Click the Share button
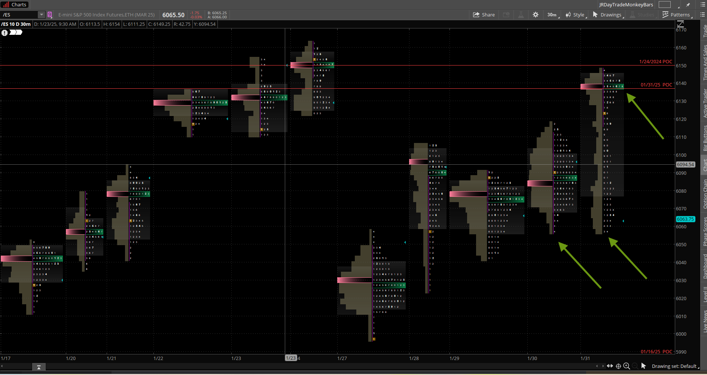707x375 pixels. (484, 15)
